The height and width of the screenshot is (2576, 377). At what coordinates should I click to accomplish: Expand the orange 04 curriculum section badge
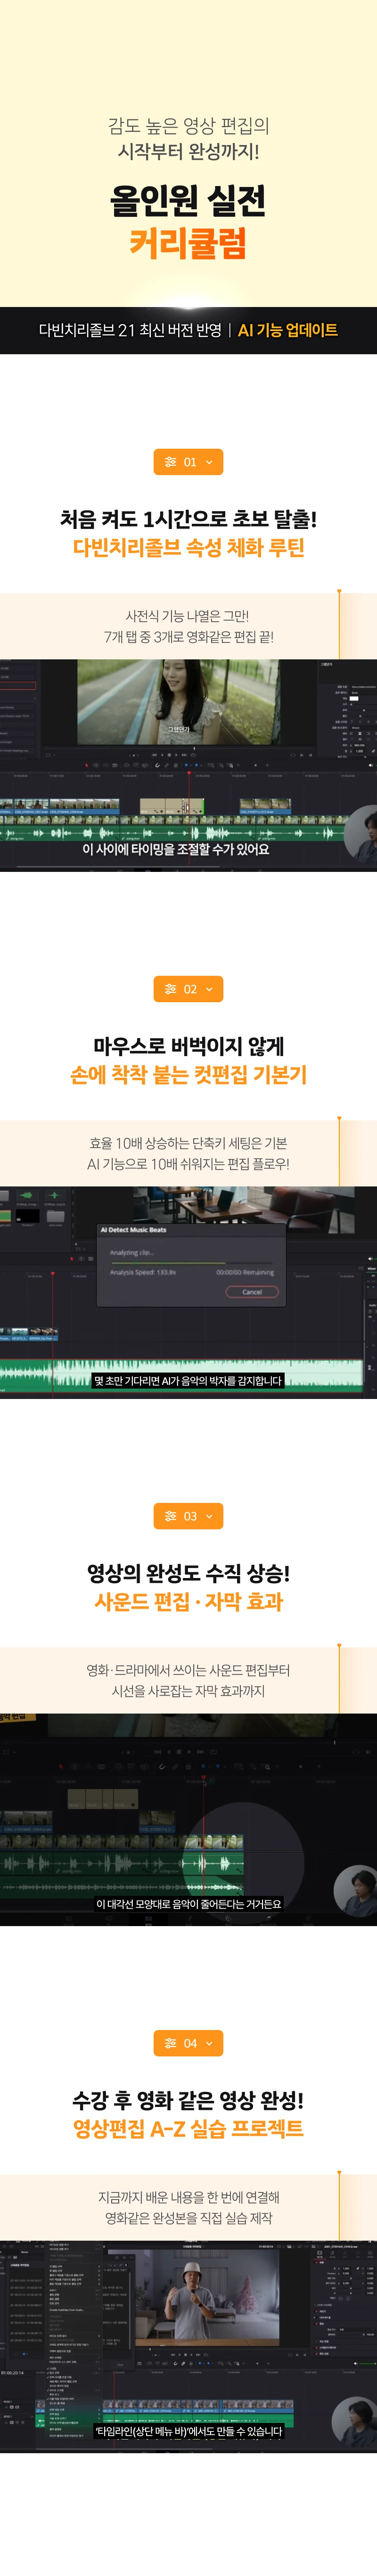[x=188, y=2043]
